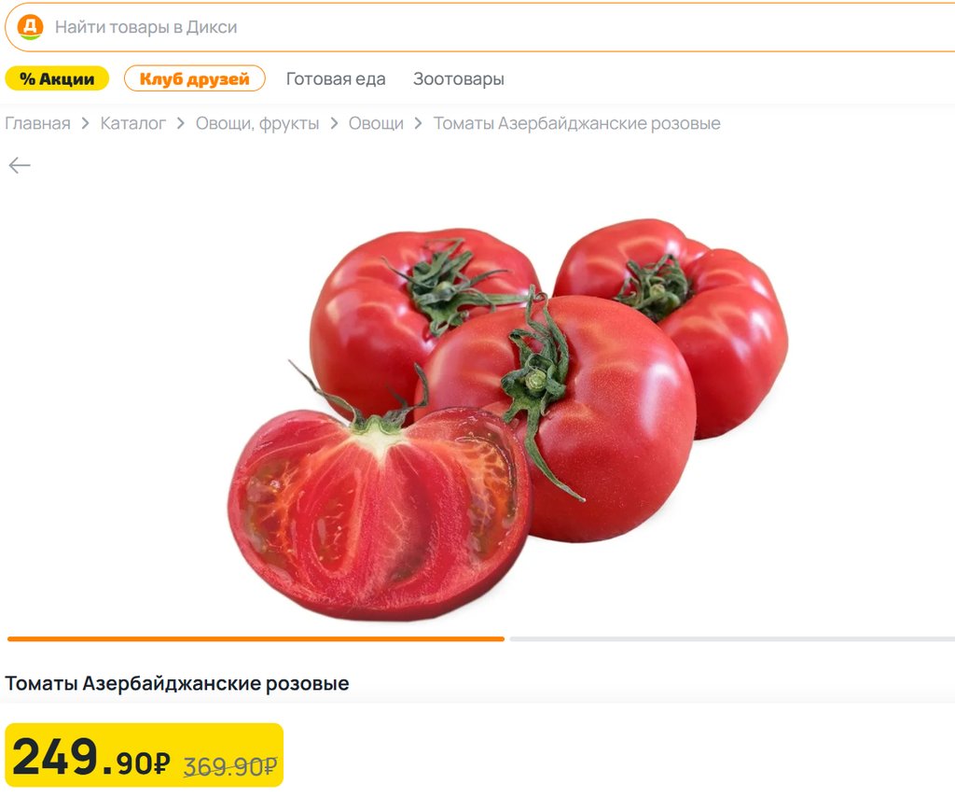Click the chevron after Главная breadcrumb
Screen dimensions: 955x797
click(85, 124)
